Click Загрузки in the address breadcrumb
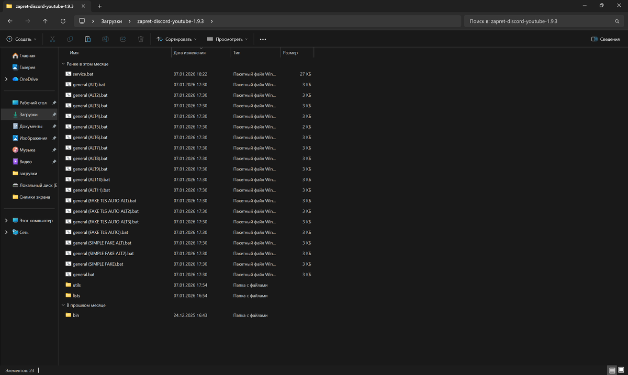Screen dimensions: 628x375 point(111,21)
